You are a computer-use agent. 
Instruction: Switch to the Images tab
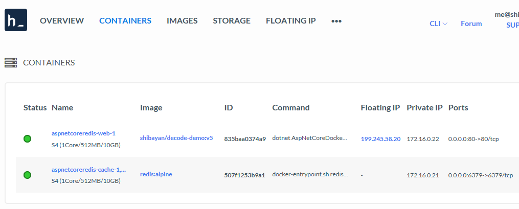point(182,21)
